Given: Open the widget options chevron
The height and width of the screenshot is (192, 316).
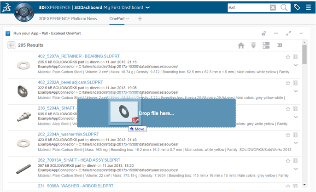Looking at the screenshot, I should pos(301,34).
